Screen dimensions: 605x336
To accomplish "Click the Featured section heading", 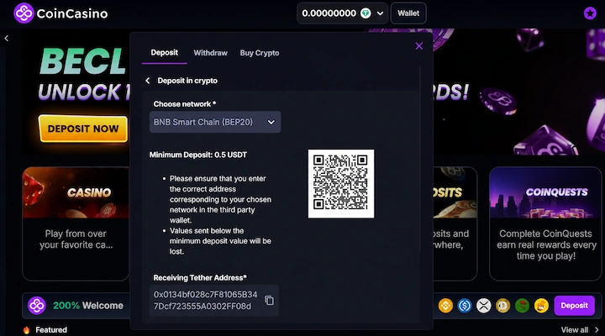I will 51,330.
